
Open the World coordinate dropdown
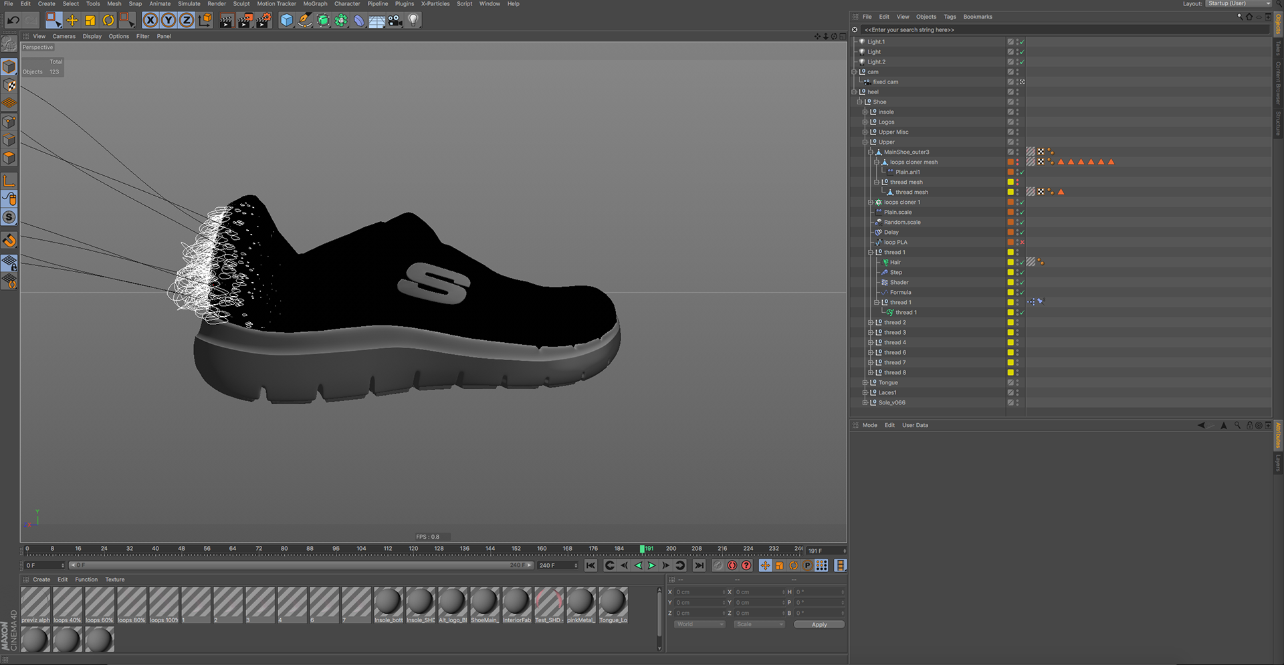700,624
